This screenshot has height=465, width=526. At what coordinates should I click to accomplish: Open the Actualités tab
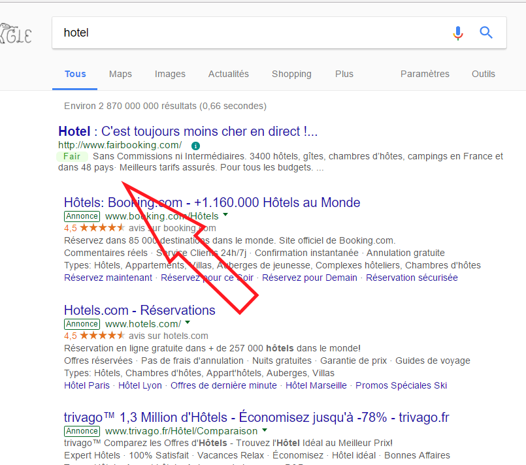(x=229, y=74)
